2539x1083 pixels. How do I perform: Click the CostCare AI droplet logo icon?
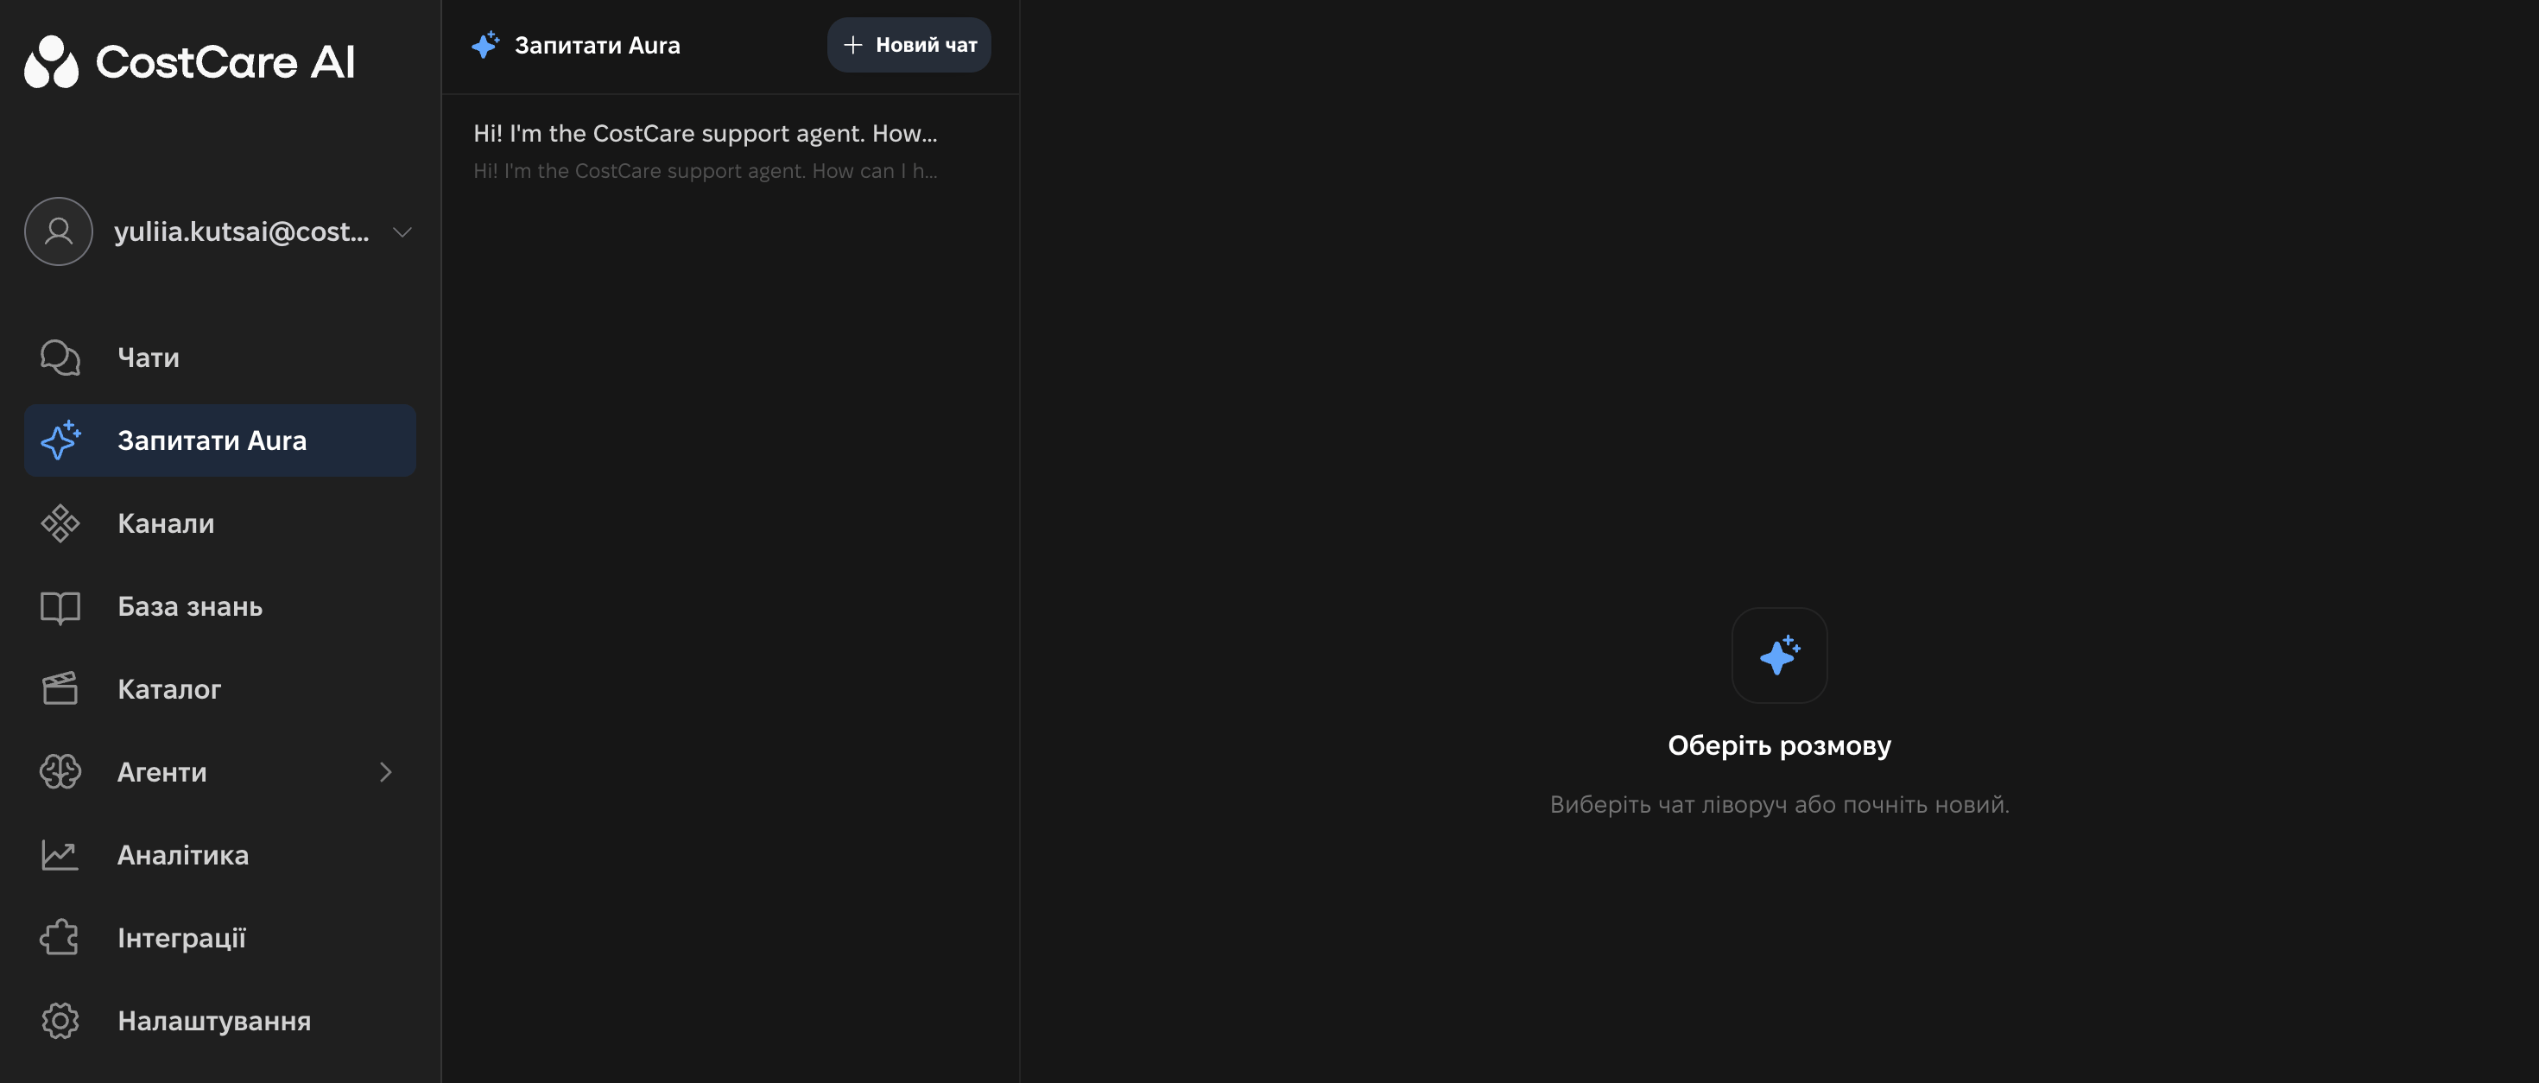pyautogui.click(x=51, y=61)
